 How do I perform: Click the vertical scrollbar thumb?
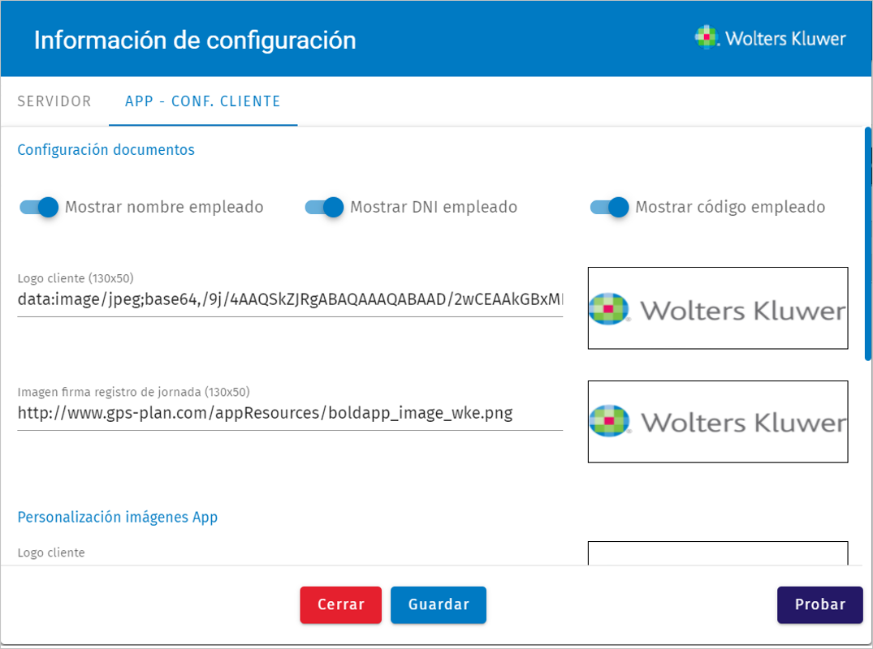(x=867, y=243)
